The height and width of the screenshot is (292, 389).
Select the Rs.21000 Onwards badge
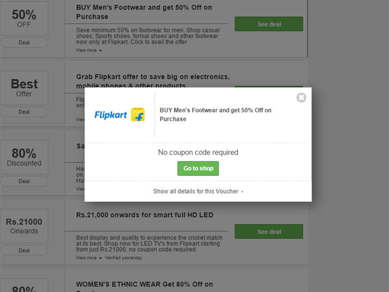point(24,226)
